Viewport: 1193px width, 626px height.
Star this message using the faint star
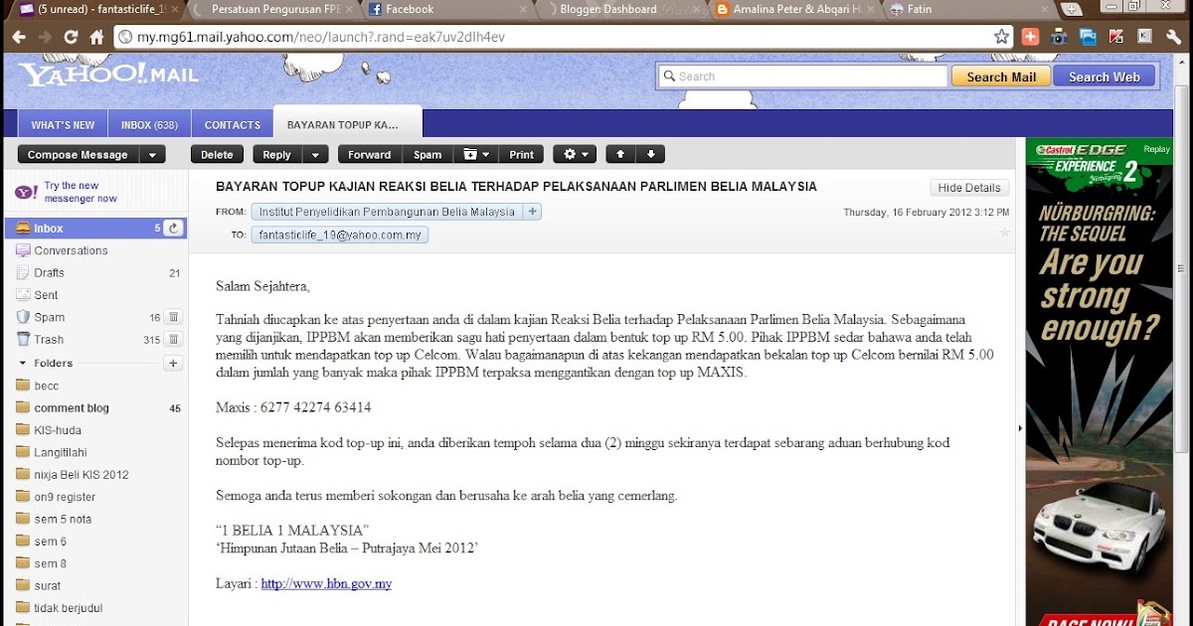point(1004,233)
